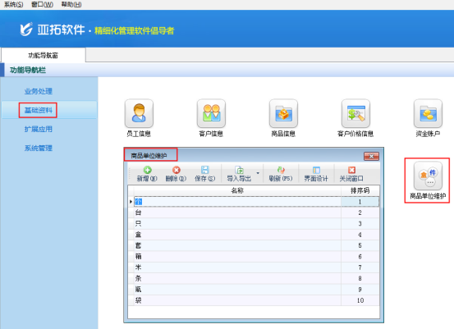
Task: Click the 刷新 (F5) refresh button
Action: click(x=281, y=174)
